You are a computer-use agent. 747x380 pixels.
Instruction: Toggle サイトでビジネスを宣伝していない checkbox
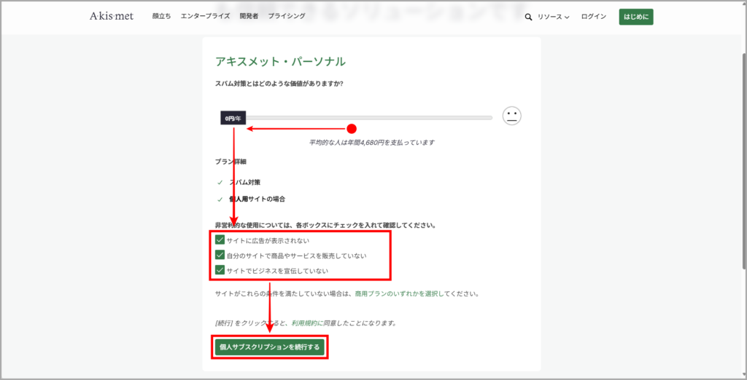point(220,271)
